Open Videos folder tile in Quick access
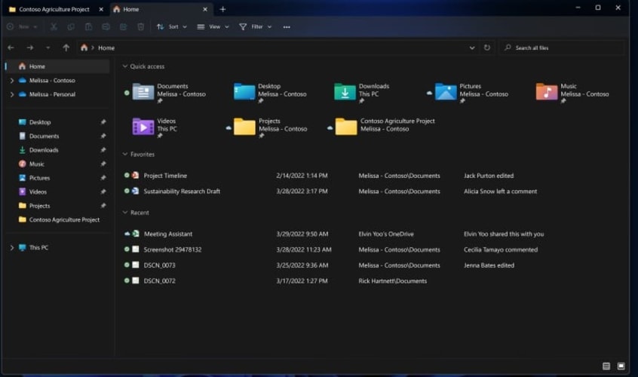 [155, 127]
